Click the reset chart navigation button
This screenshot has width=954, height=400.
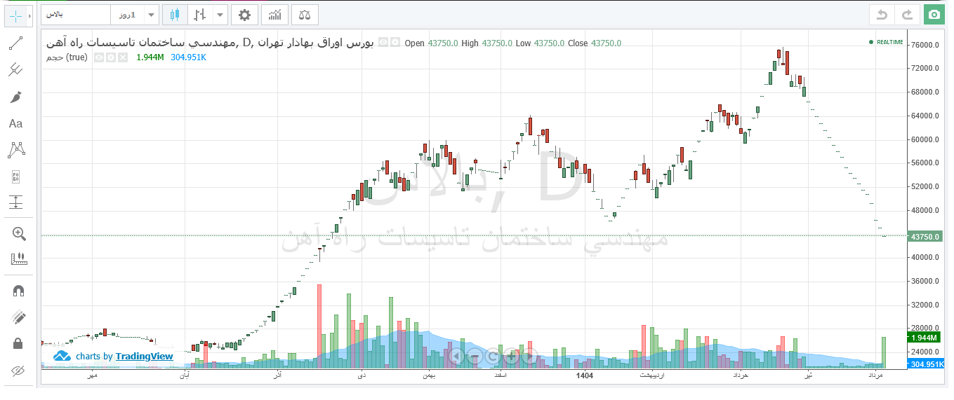[x=492, y=357]
